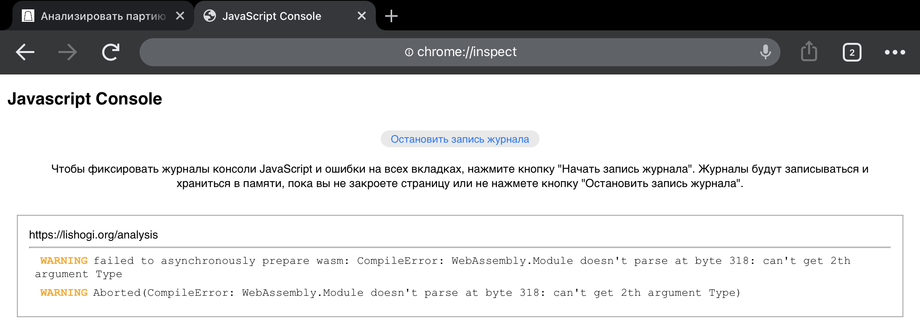Reload the page with refresh icon

click(111, 52)
